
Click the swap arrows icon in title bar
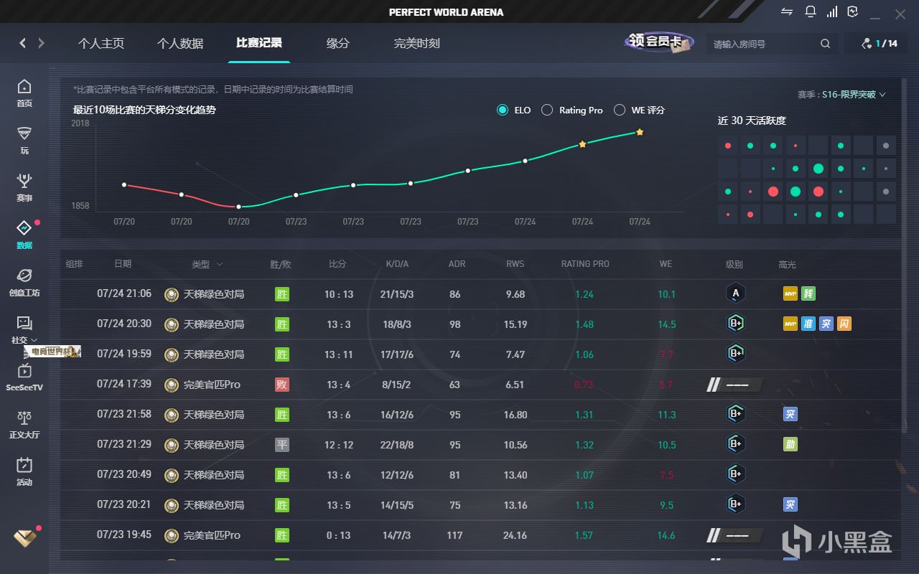[x=788, y=11]
